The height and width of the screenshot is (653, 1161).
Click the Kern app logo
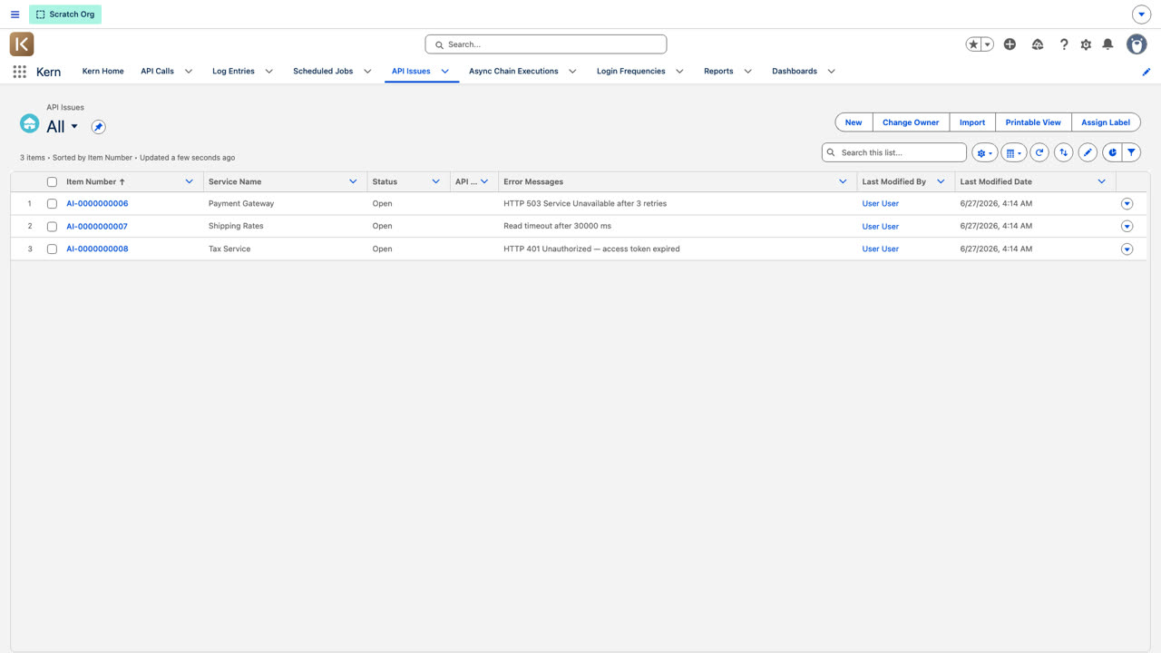[x=22, y=44]
